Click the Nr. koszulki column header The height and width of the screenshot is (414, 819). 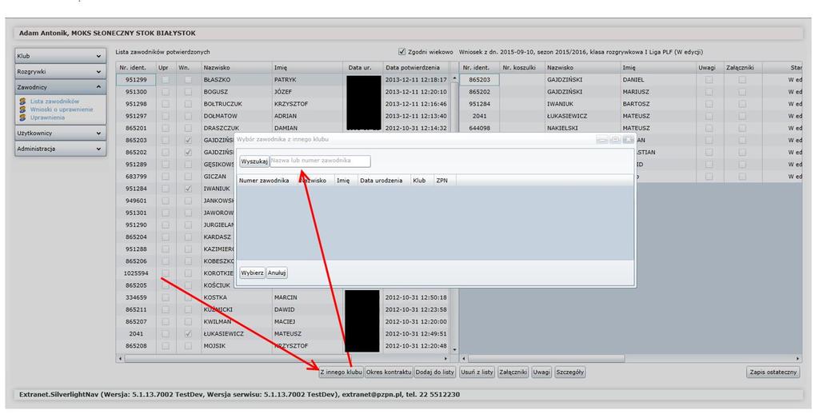pos(521,68)
